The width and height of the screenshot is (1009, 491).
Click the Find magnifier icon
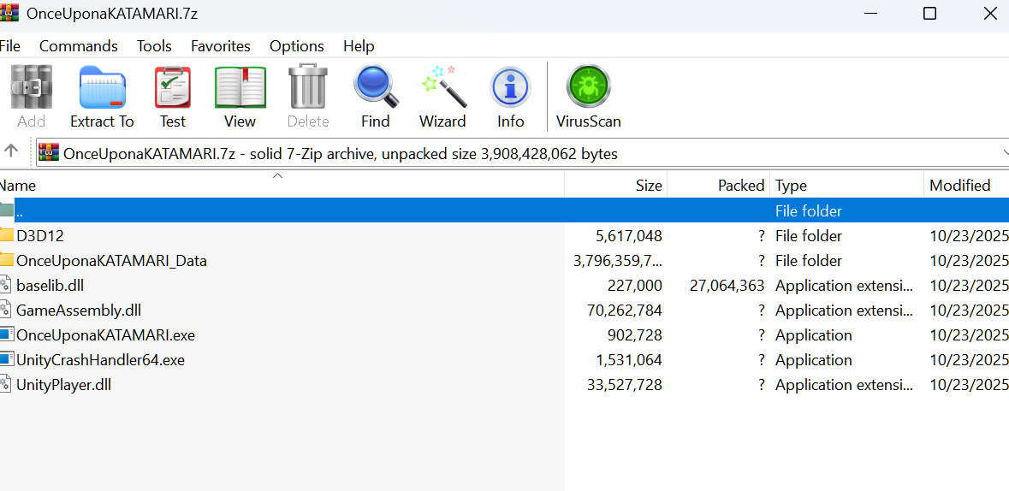click(x=377, y=86)
